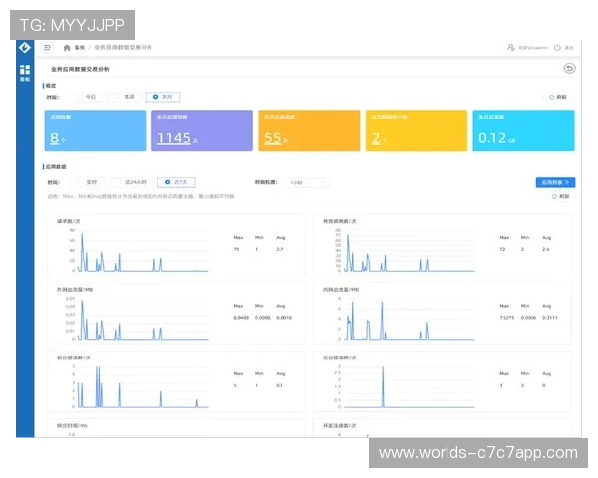Click the 业务应用数据交易分析 breadcrumb item
598x478 pixels.
(124, 47)
